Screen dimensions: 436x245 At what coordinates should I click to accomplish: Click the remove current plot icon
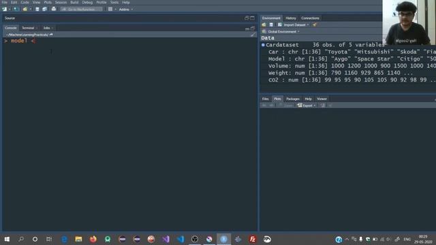coord(322,105)
